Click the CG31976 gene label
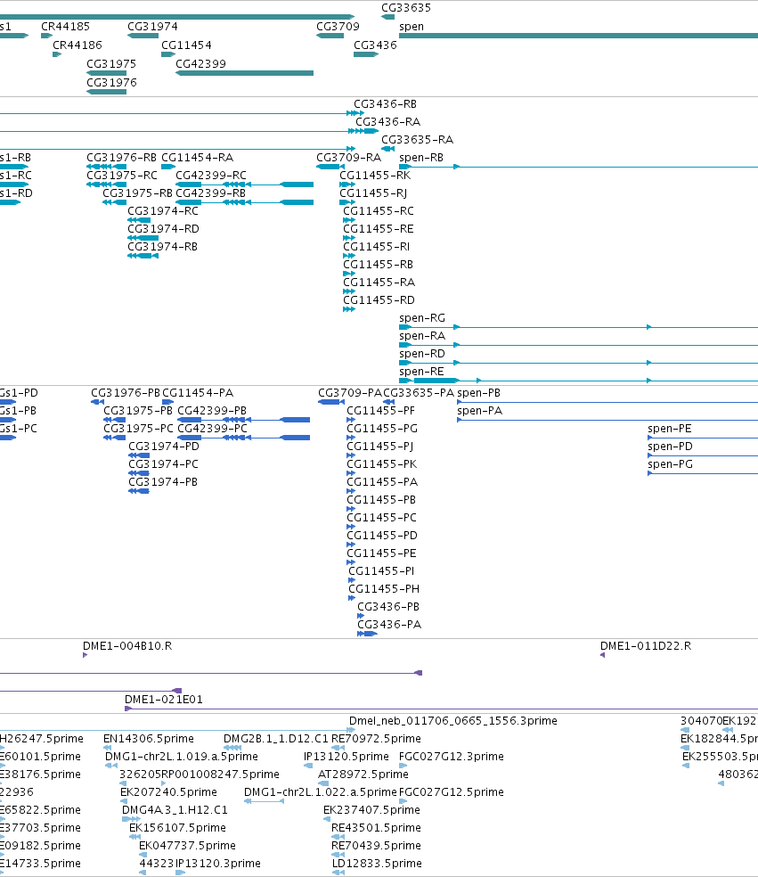The height and width of the screenshot is (877, 758). coord(111,83)
